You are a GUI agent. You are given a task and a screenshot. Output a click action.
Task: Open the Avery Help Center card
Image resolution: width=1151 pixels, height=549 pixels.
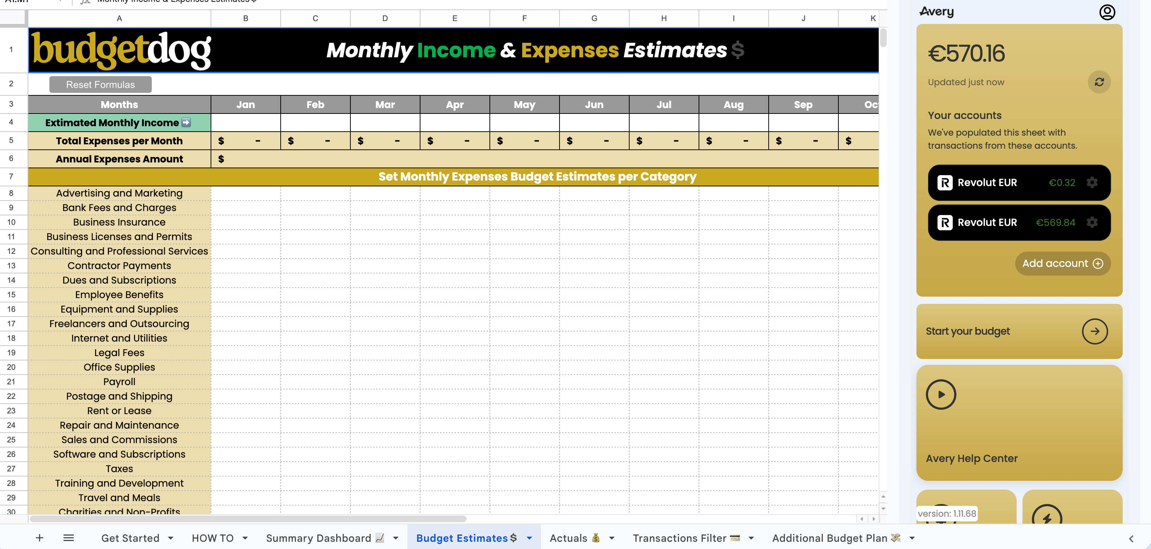1019,423
